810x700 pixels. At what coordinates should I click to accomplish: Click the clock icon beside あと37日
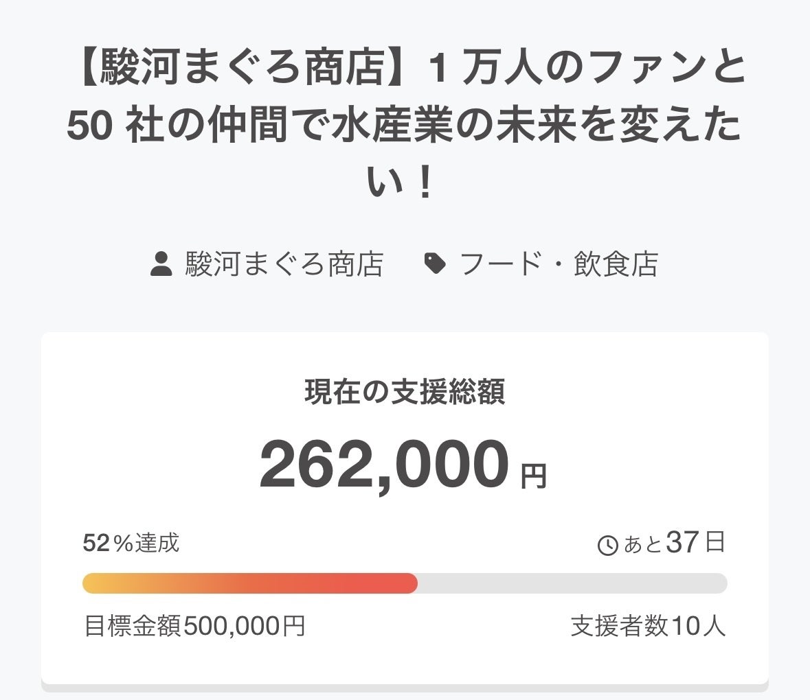tap(608, 546)
